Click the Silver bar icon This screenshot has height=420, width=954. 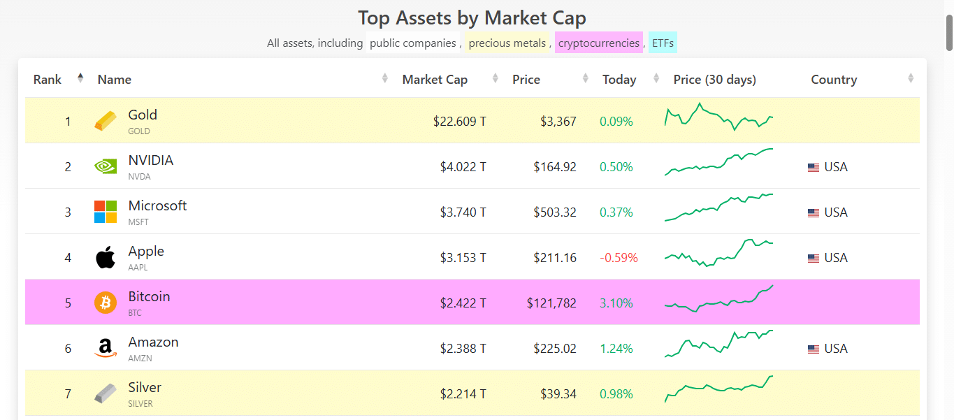(x=106, y=393)
